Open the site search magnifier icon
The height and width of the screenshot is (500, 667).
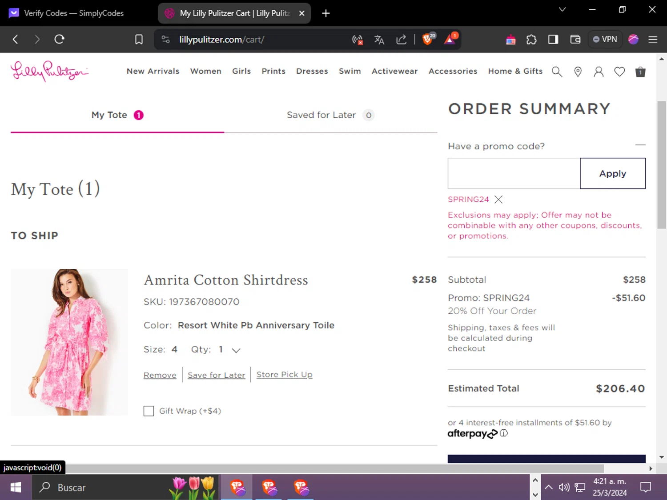click(557, 72)
